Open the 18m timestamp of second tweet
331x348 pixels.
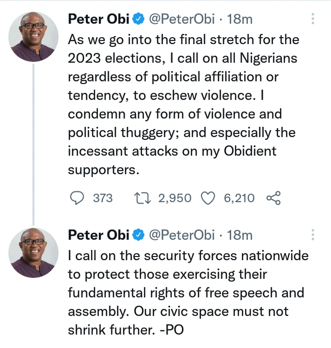click(240, 235)
